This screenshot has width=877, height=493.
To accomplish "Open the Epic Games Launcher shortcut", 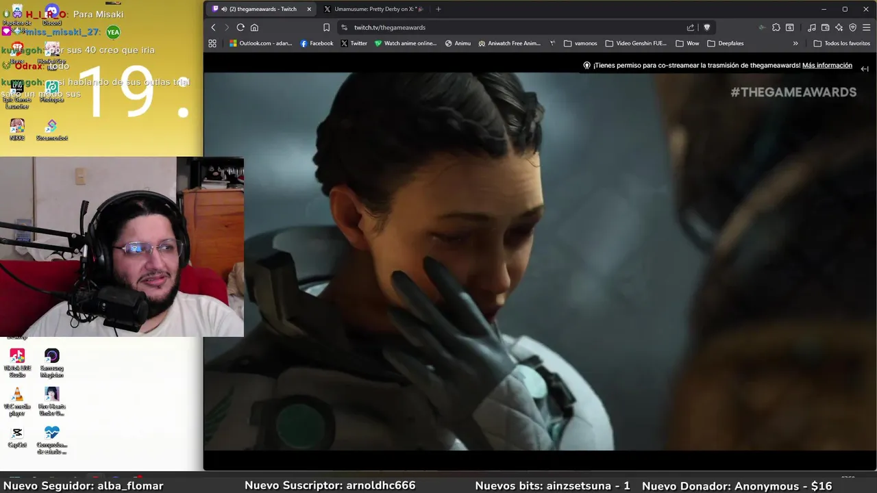I will [17, 94].
